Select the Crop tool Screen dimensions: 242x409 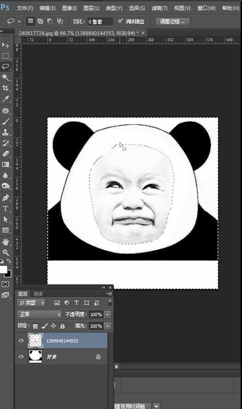6,88
